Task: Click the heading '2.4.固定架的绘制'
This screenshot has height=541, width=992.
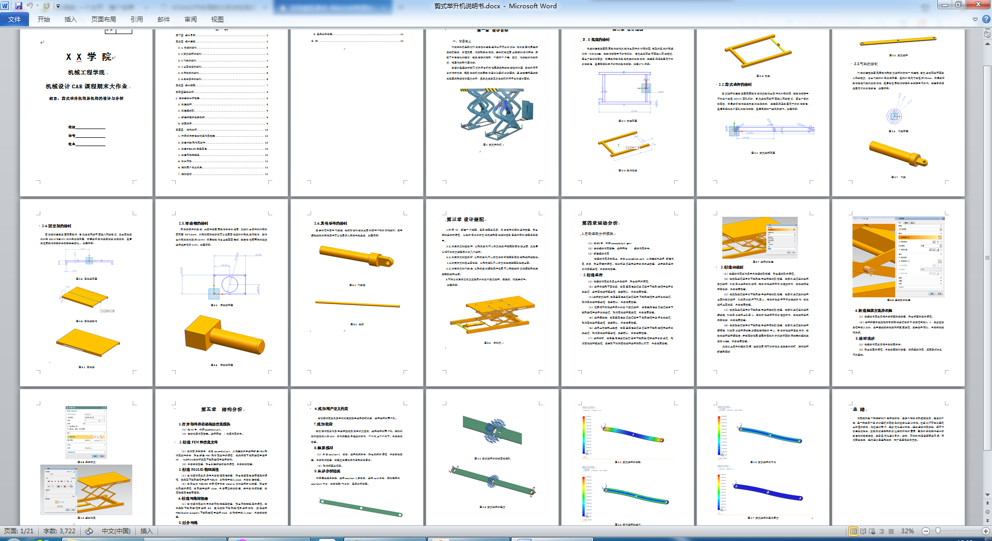Action: click(56, 226)
